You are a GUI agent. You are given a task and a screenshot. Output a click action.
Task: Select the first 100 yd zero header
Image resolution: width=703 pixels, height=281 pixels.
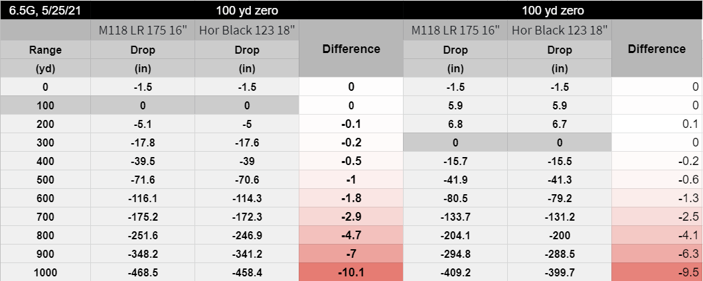(x=246, y=10)
